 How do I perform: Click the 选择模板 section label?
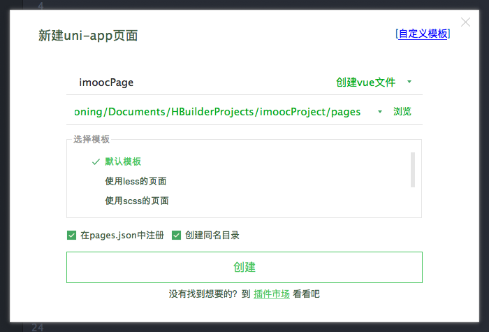point(92,139)
